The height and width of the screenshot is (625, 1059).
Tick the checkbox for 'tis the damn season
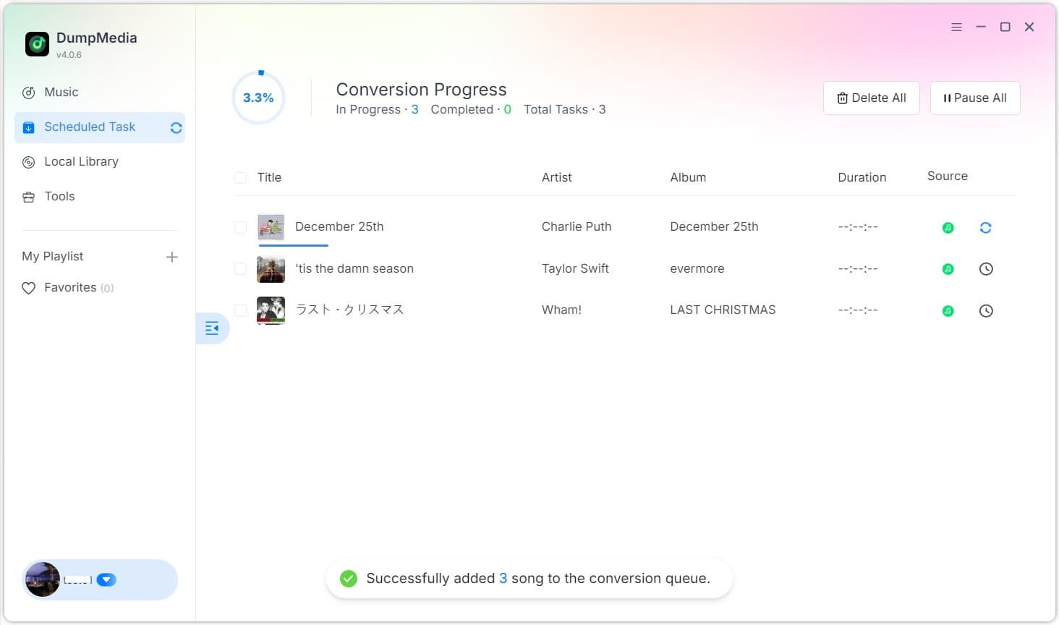tap(241, 269)
